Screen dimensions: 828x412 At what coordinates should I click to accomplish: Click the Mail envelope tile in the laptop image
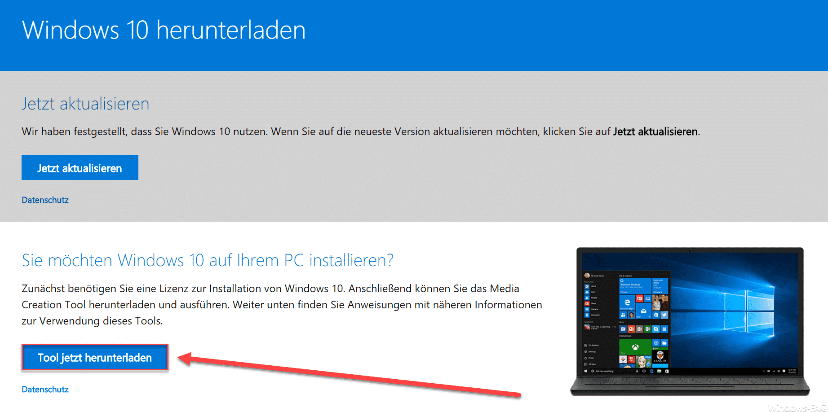coord(643,311)
